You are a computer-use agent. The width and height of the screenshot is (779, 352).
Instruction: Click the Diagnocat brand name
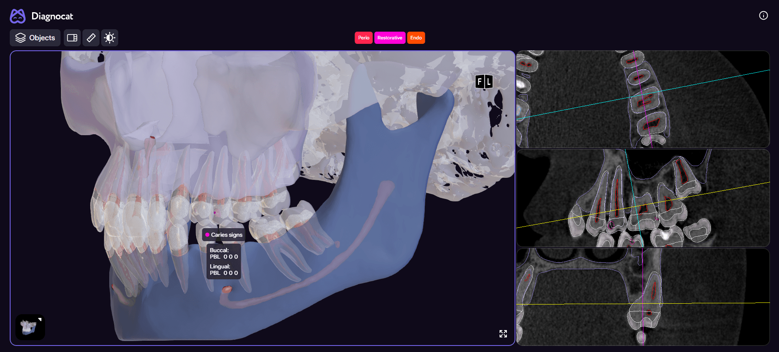point(52,16)
